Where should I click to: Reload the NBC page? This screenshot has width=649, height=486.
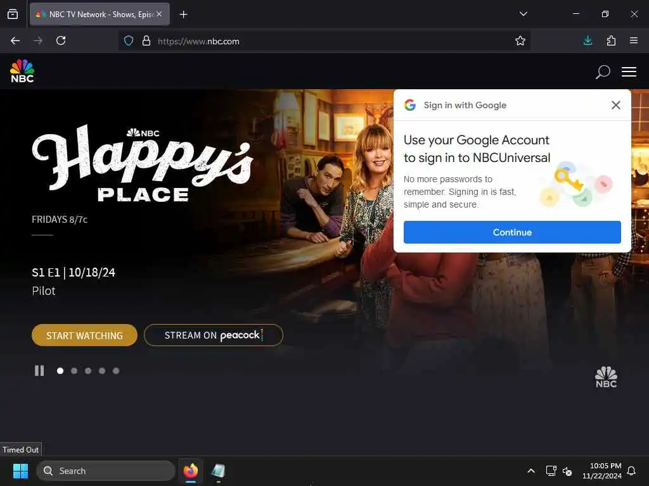pos(61,40)
